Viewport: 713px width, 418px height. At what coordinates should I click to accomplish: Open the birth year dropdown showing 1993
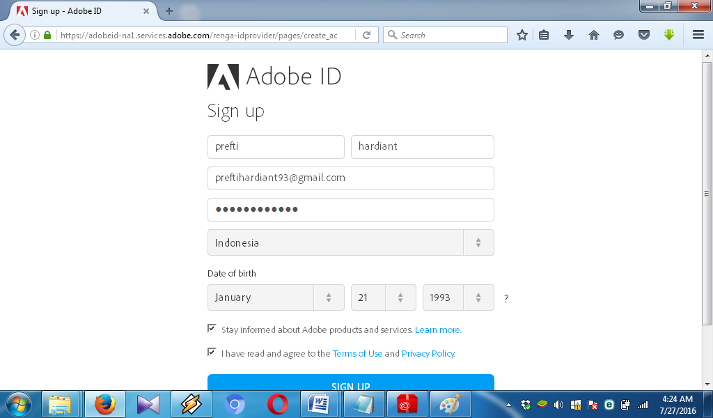point(458,297)
